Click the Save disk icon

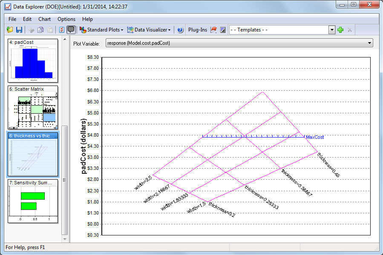pyautogui.click(x=19, y=30)
